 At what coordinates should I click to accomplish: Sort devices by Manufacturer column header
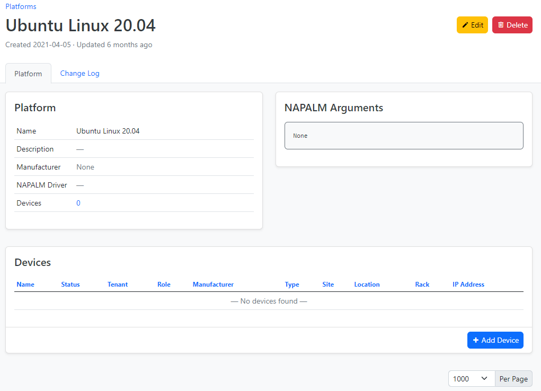coord(213,285)
